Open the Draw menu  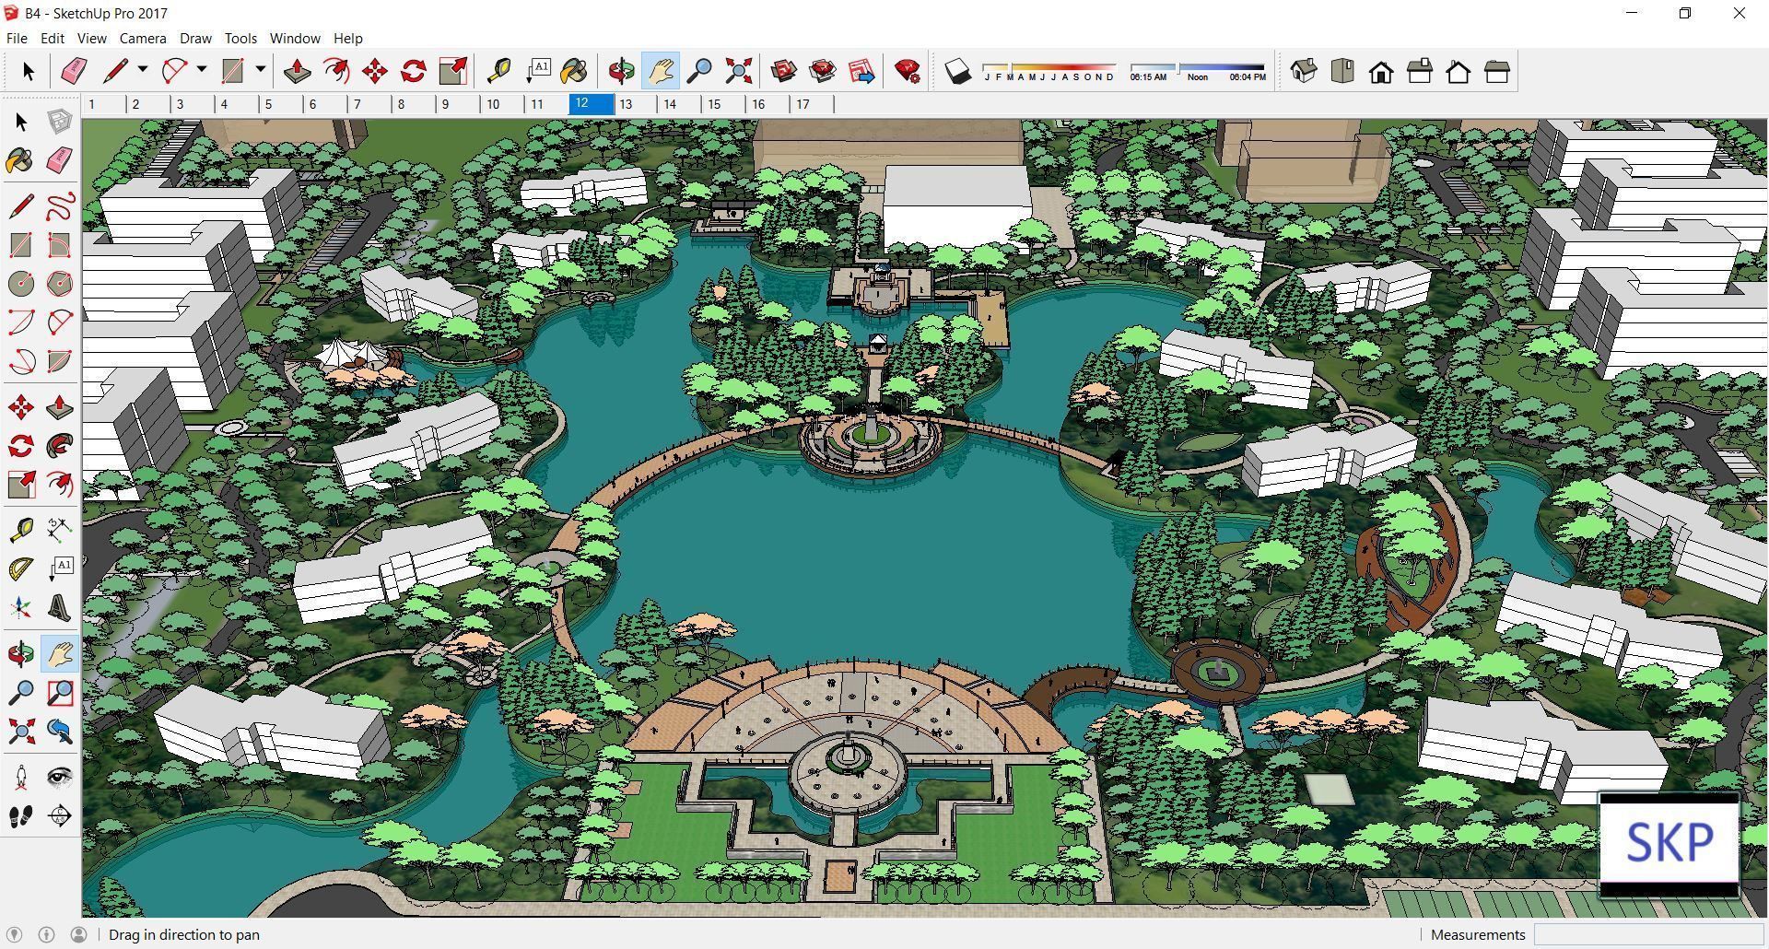pos(195,39)
